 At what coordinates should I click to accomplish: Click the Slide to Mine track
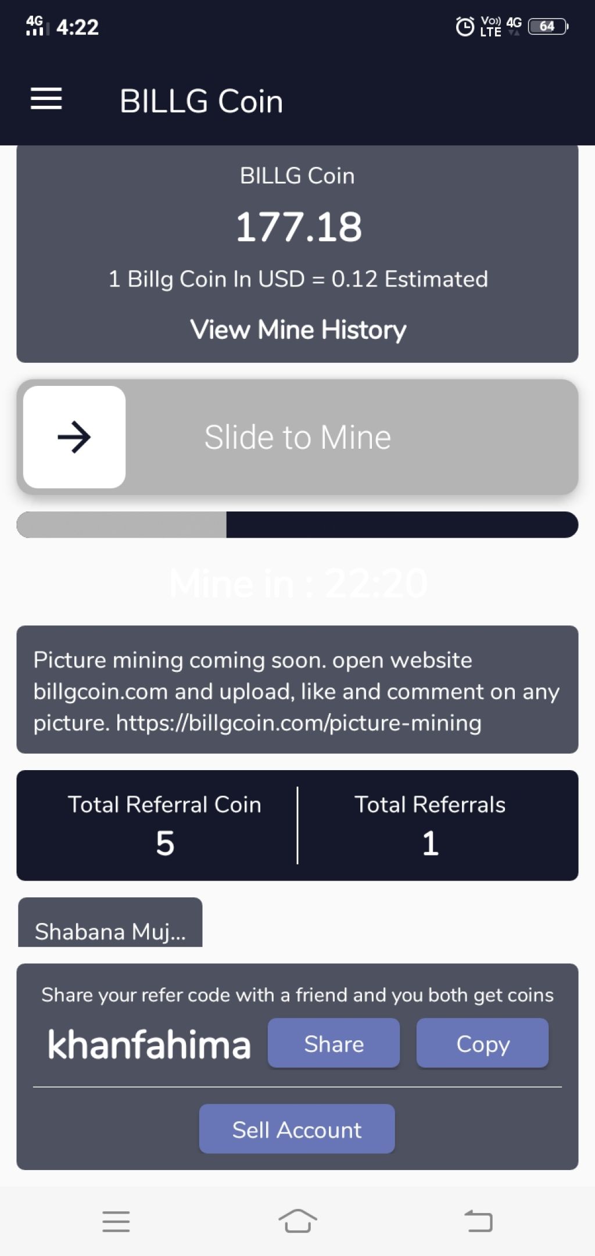click(297, 437)
